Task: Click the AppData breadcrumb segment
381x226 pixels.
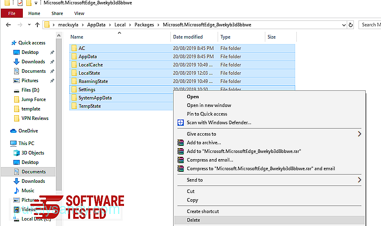Action: [96, 25]
